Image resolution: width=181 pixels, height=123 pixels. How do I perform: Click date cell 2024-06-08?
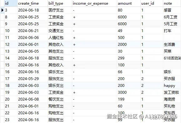[33, 99]
